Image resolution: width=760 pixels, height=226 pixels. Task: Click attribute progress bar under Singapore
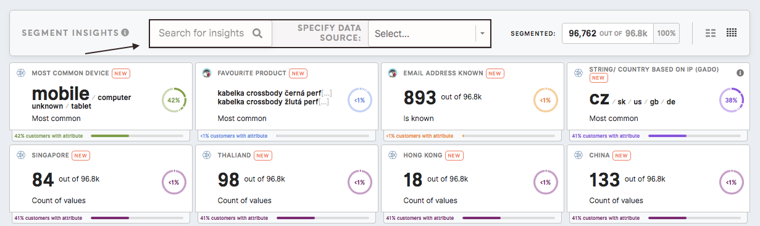[137, 218]
